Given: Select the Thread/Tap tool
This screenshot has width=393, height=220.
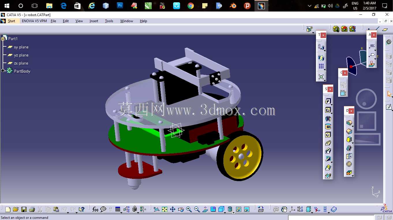Looking at the screenshot, I should click(x=349, y=164).
